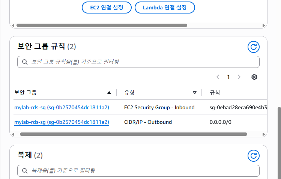Focus the 보안 그룹 규칙 filter field
The image size is (281, 179).
point(138,62)
